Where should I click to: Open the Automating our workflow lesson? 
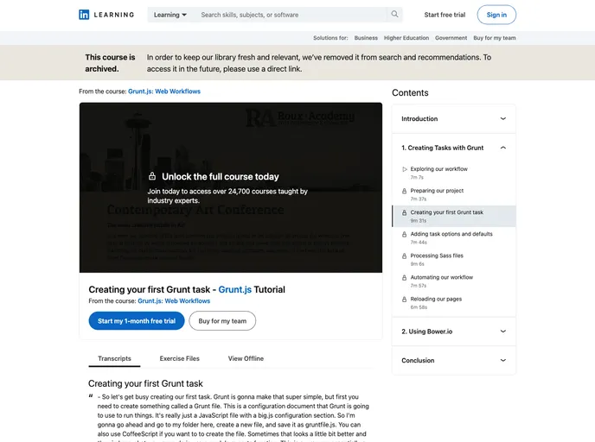(x=453, y=281)
